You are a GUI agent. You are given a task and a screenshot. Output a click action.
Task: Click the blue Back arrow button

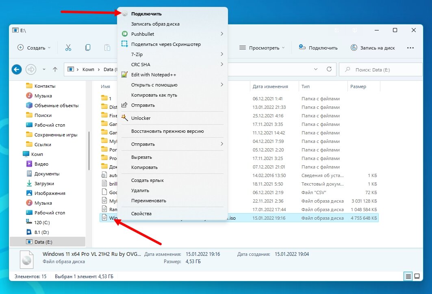17,69
